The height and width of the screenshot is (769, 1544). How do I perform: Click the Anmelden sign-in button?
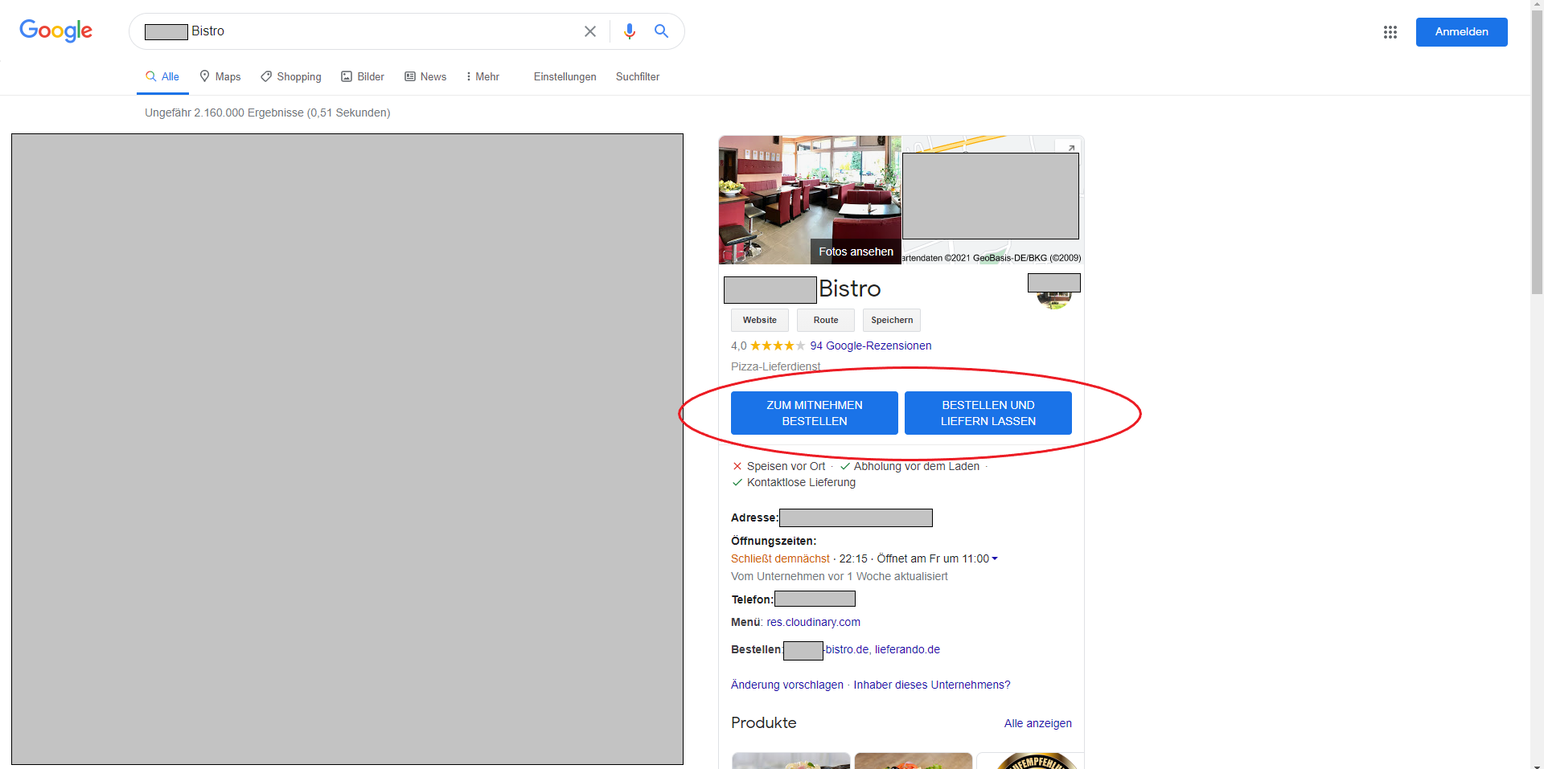(x=1461, y=32)
